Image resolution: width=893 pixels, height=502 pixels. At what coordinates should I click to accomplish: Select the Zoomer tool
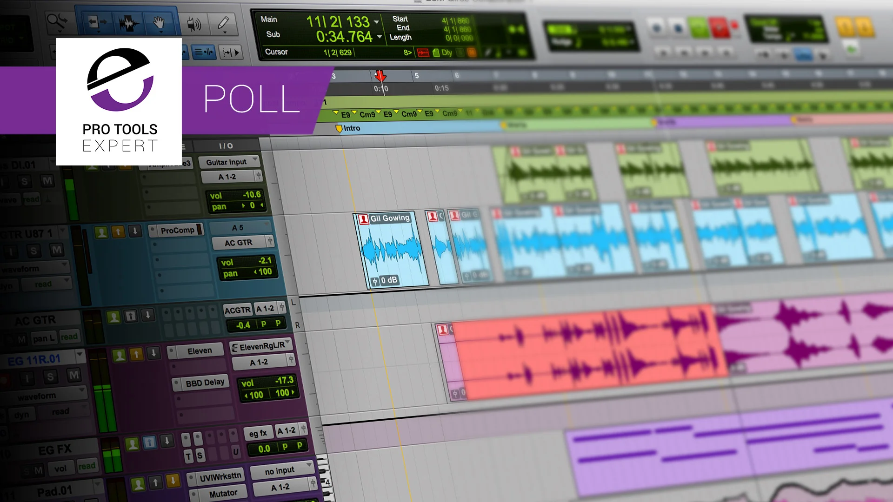pos(58,21)
